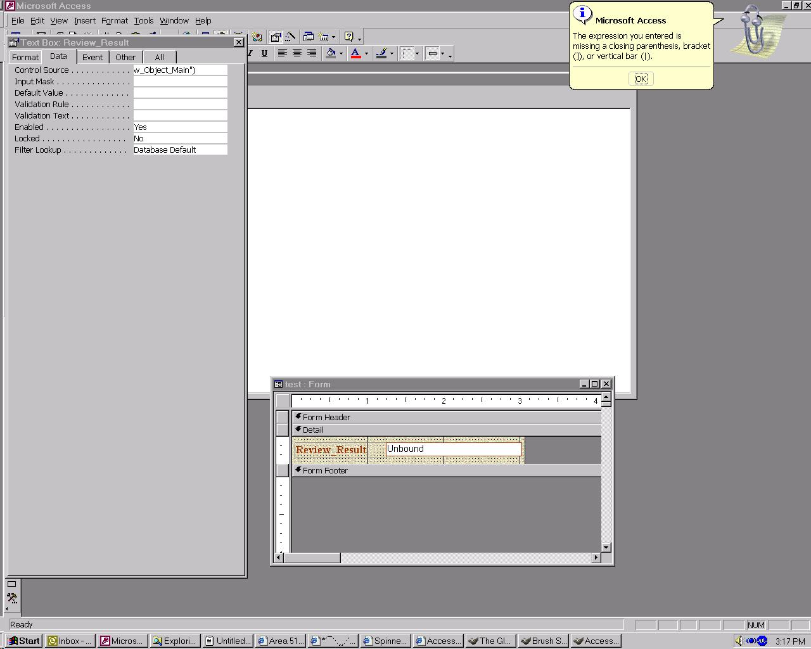Screen dimensions: 811x649
Task: Open the Edit menu
Action: pos(37,20)
